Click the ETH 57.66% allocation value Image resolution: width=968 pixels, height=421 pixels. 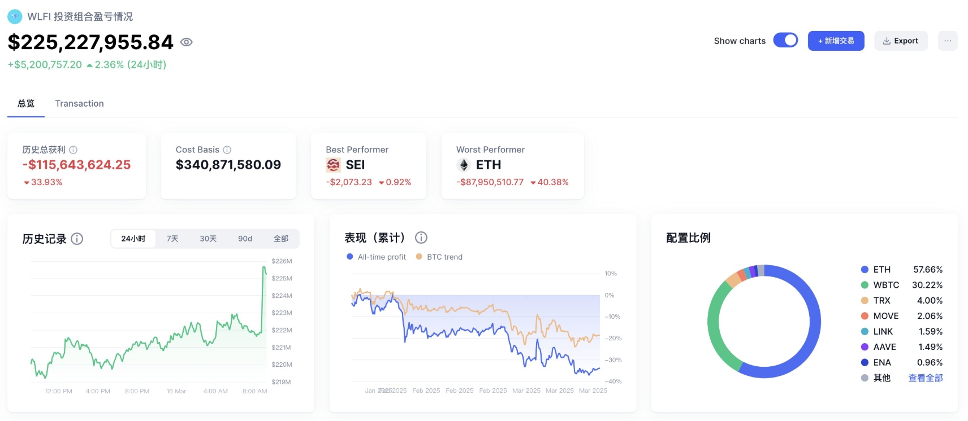(928, 270)
